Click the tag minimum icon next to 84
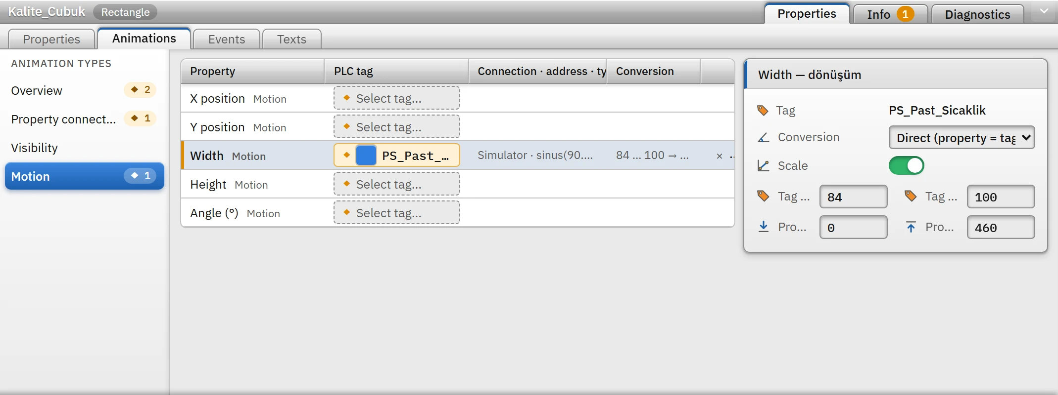Image resolution: width=1058 pixels, height=395 pixels. coord(764,197)
